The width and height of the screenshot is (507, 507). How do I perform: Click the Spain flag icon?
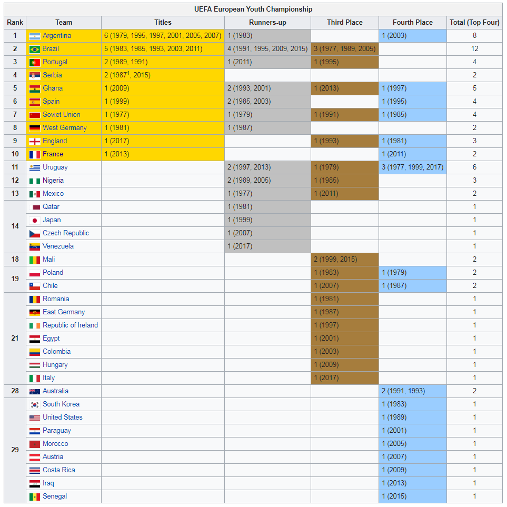35,102
